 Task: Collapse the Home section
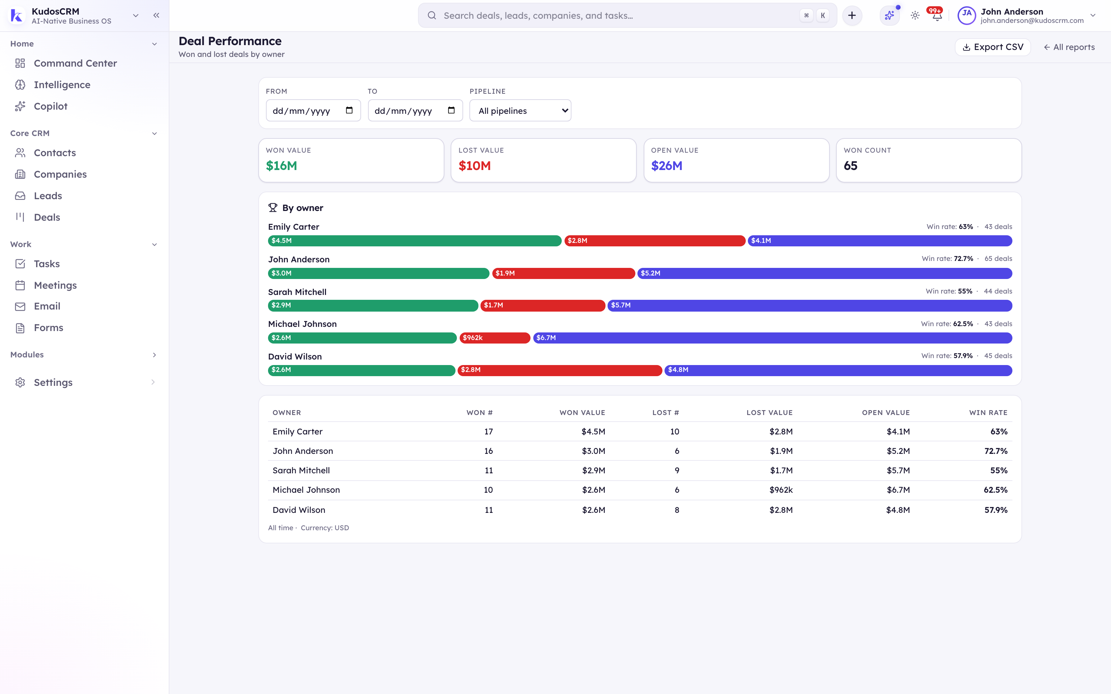tap(155, 44)
